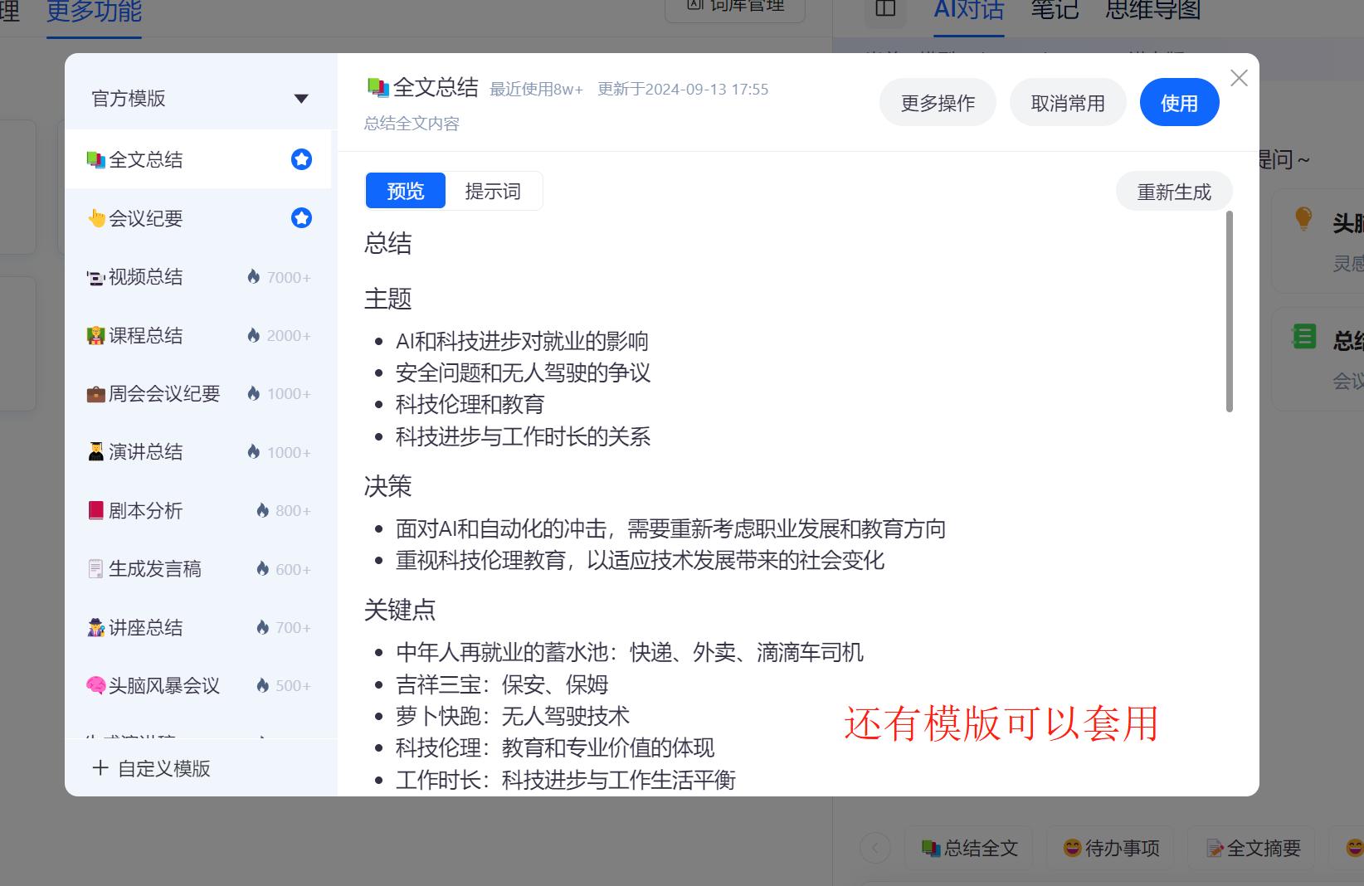Collapse the chip bar with left chevron
This screenshot has height=886, width=1364.
coord(875,848)
